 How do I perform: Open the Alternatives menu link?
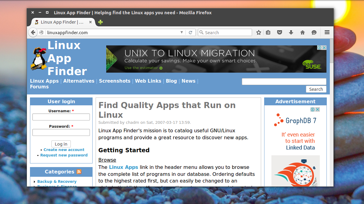79,81
